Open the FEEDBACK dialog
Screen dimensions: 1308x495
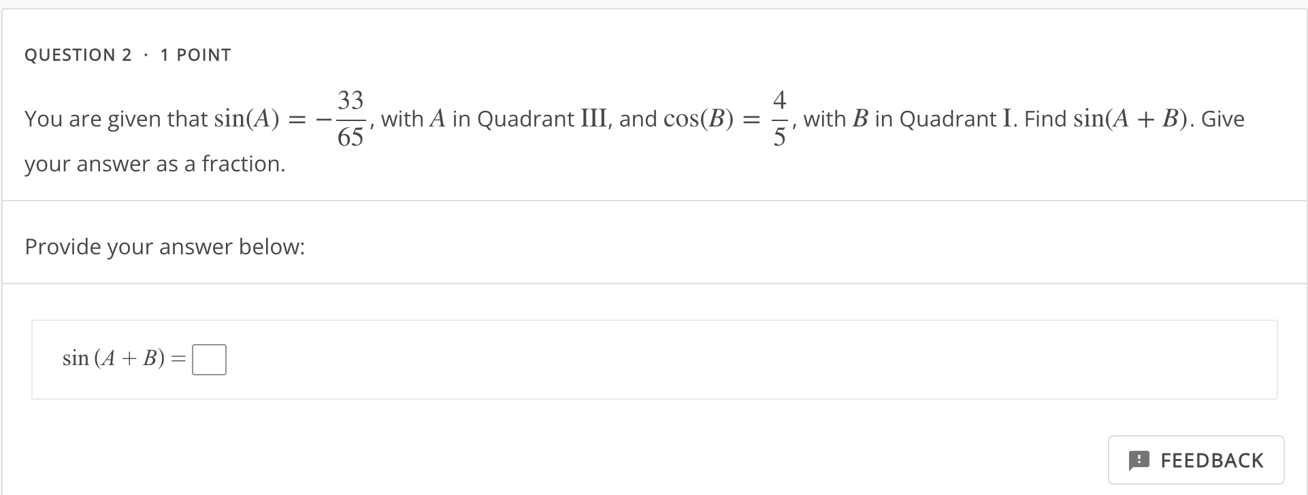tap(1195, 460)
